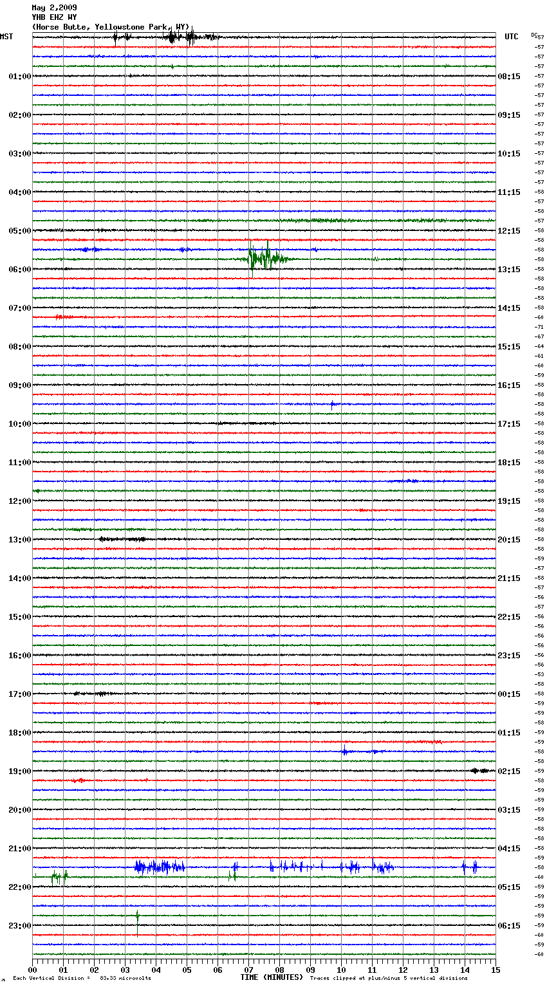
Task: Select the MST hour label '12:00'
Action: pyautogui.click(x=20, y=501)
